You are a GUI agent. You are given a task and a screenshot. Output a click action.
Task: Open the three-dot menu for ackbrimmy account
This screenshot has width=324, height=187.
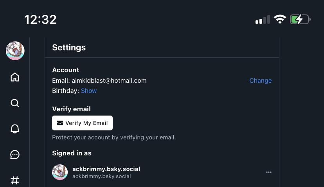click(x=269, y=172)
